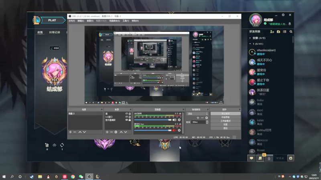The image size is (321, 180).
Task: Open OBS Studio from Windows taskbar
Action: point(89,176)
